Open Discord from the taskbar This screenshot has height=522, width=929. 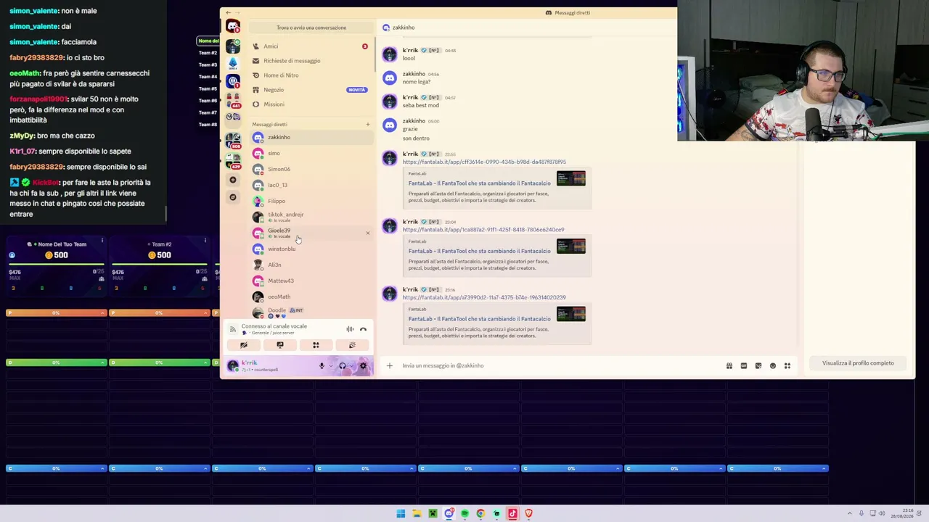tap(449, 513)
